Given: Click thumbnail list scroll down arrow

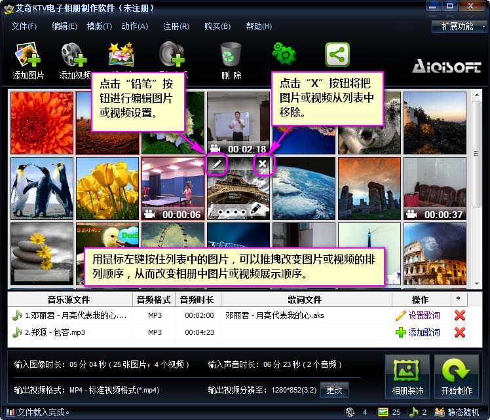Looking at the screenshot, I should tap(477, 284).
